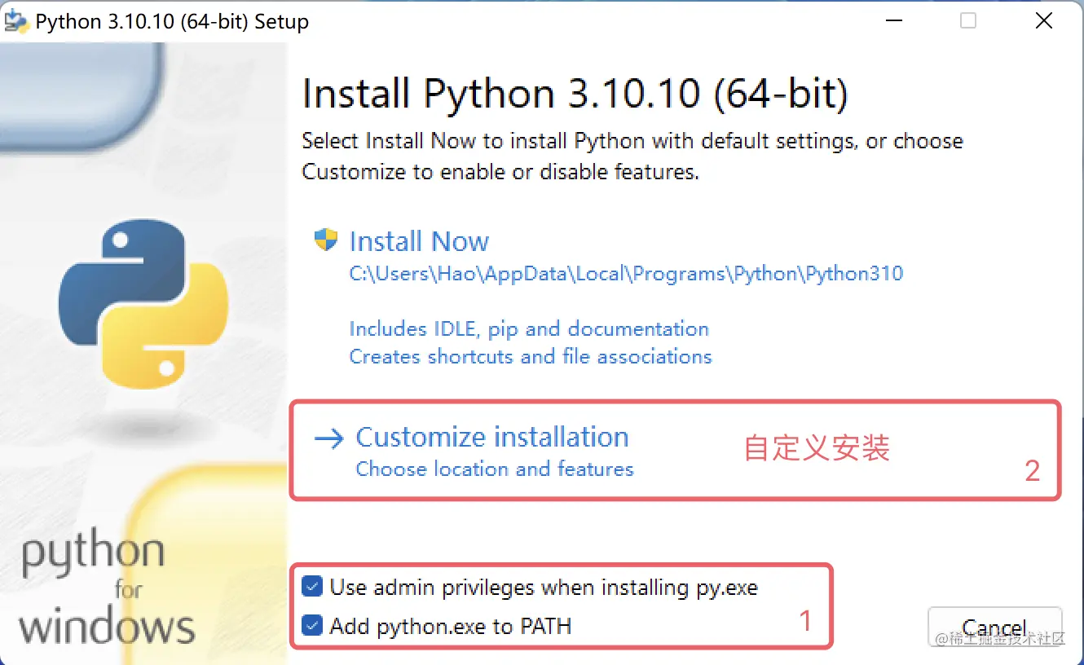Click 'Creates shortcuts and file associations' text
This screenshot has height=665, width=1084.
[x=530, y=356]
